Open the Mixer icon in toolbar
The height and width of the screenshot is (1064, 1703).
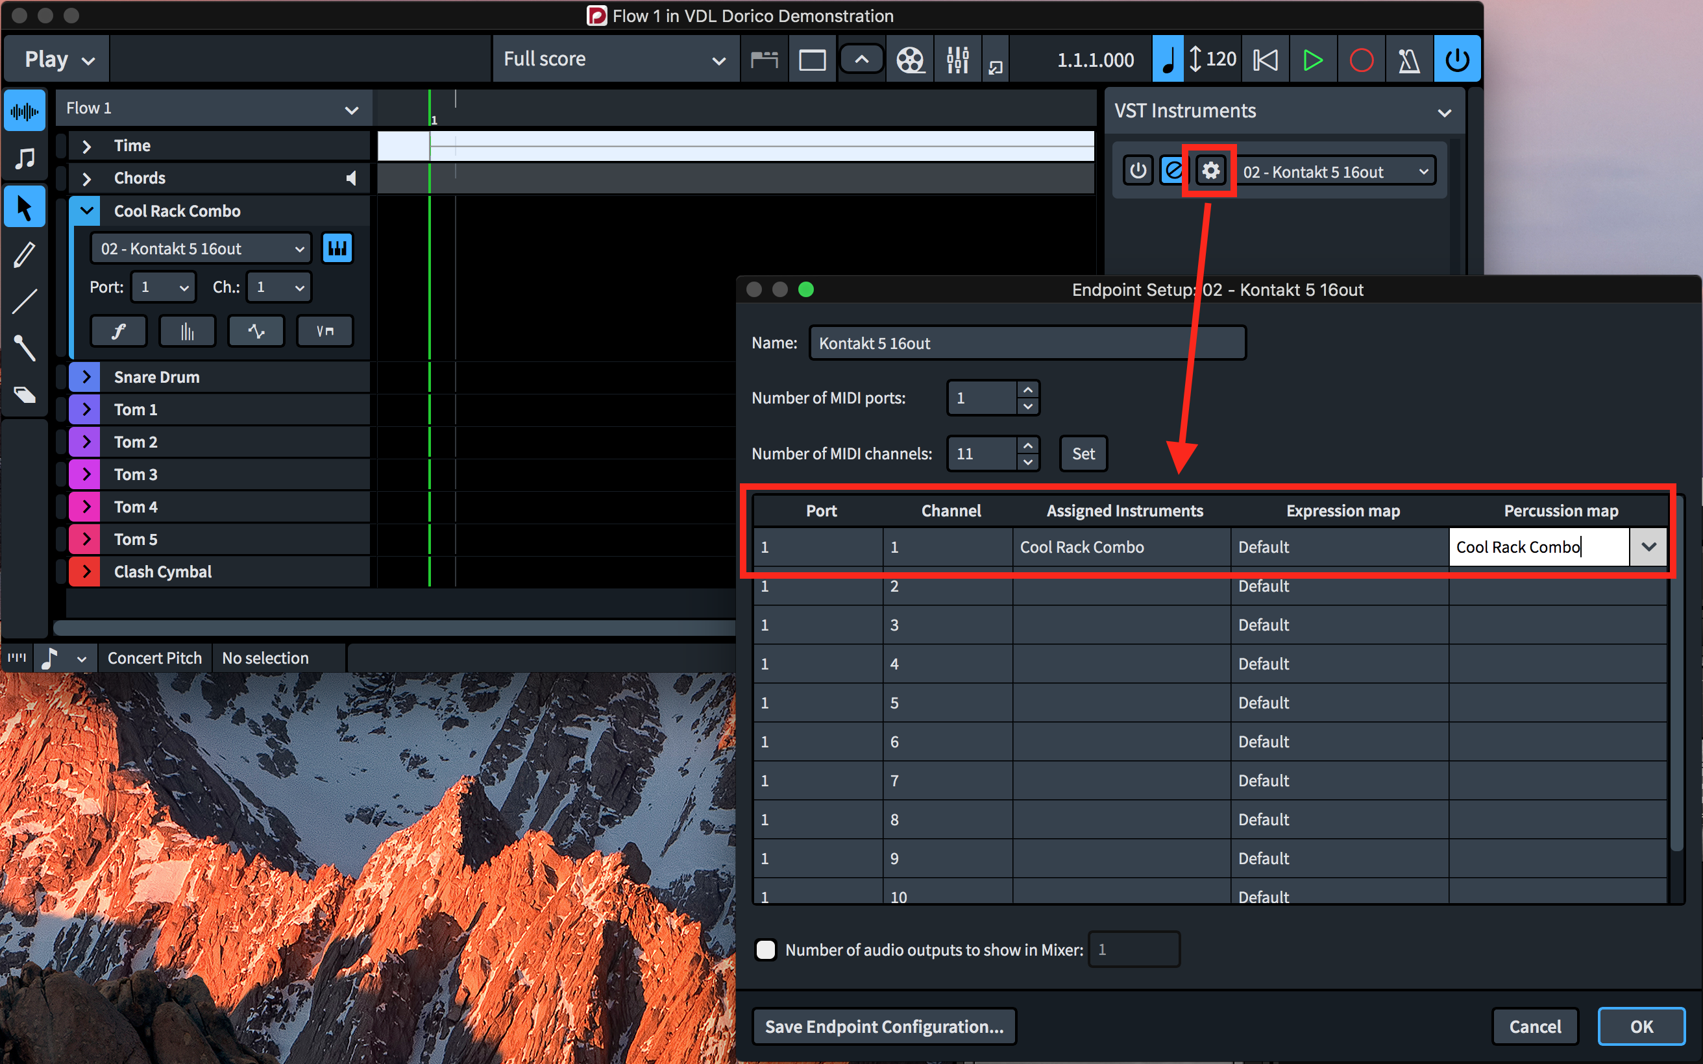tap(957, 60)
